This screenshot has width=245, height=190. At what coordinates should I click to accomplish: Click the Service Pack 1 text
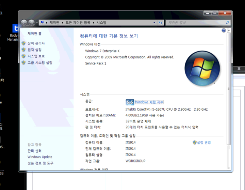click(x=96, y=63)
